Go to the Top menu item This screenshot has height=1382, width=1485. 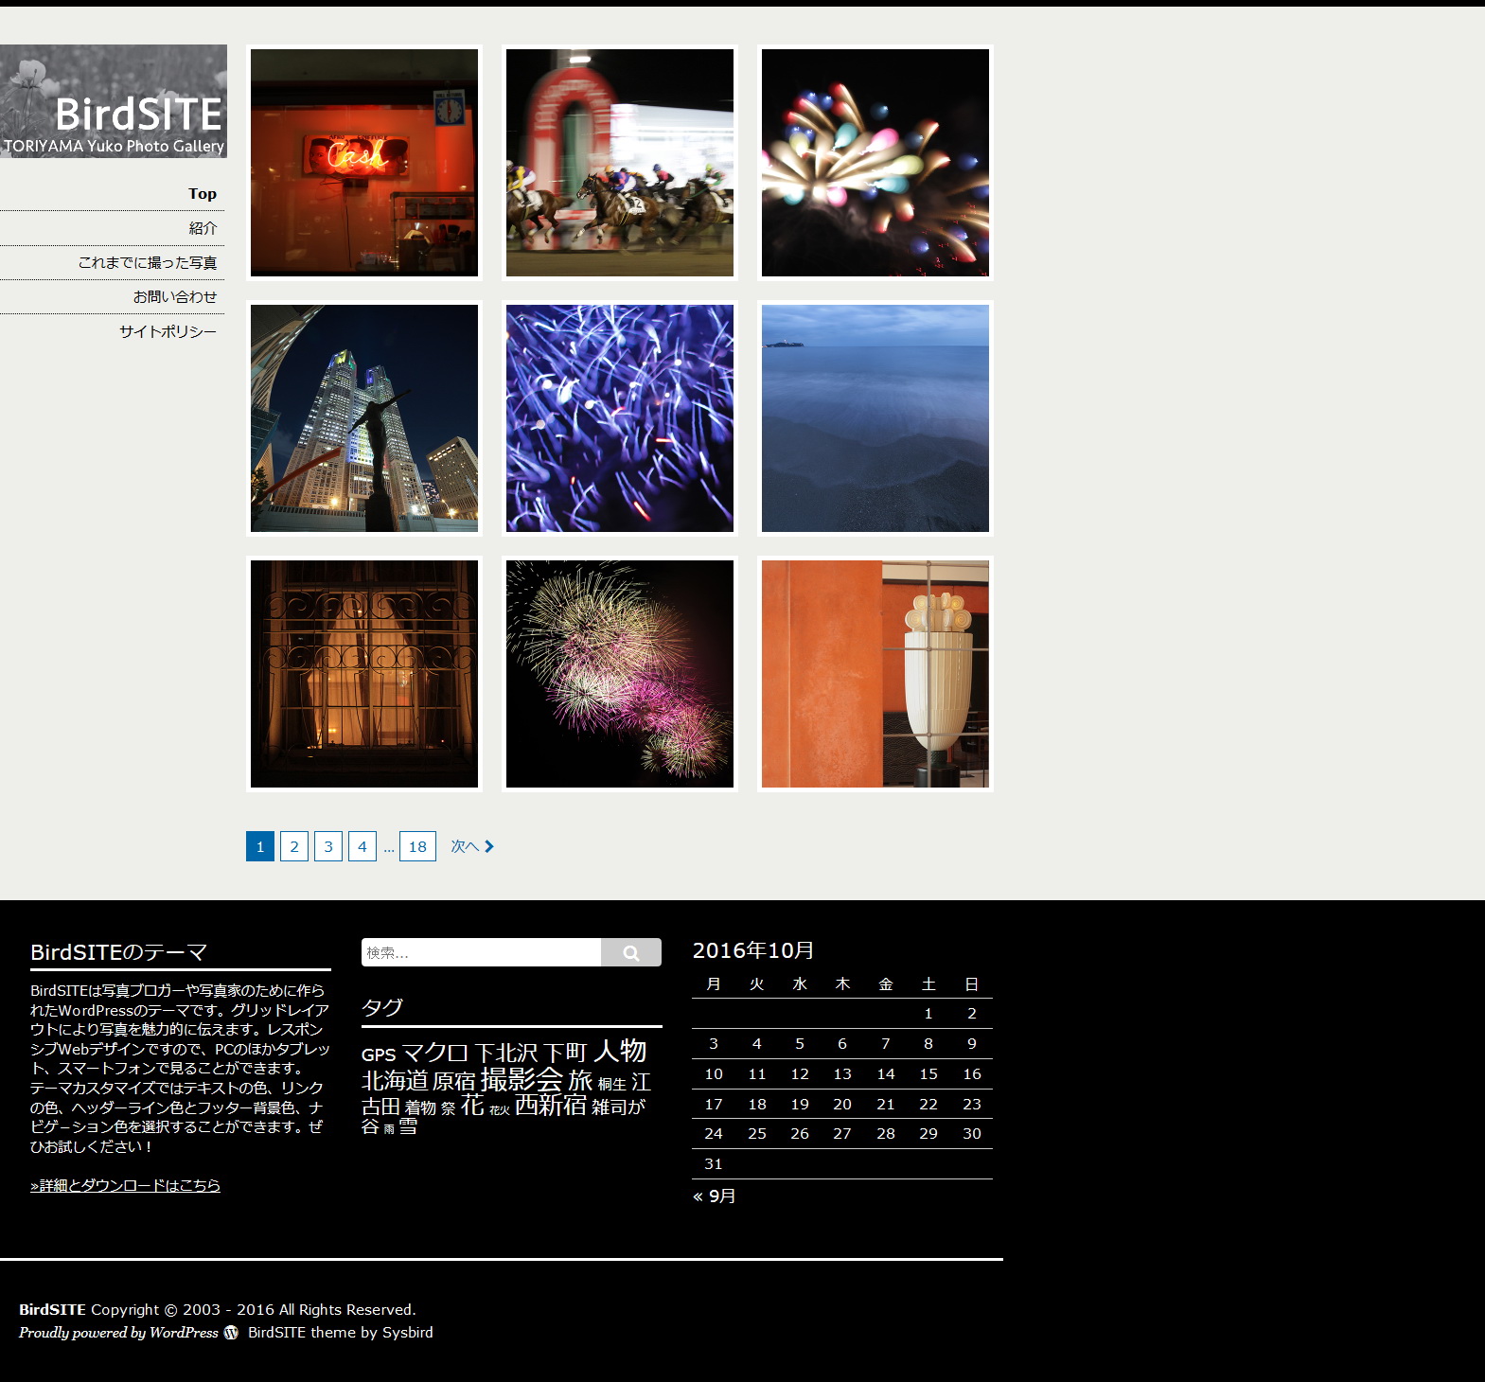click(x=203, y=194)
